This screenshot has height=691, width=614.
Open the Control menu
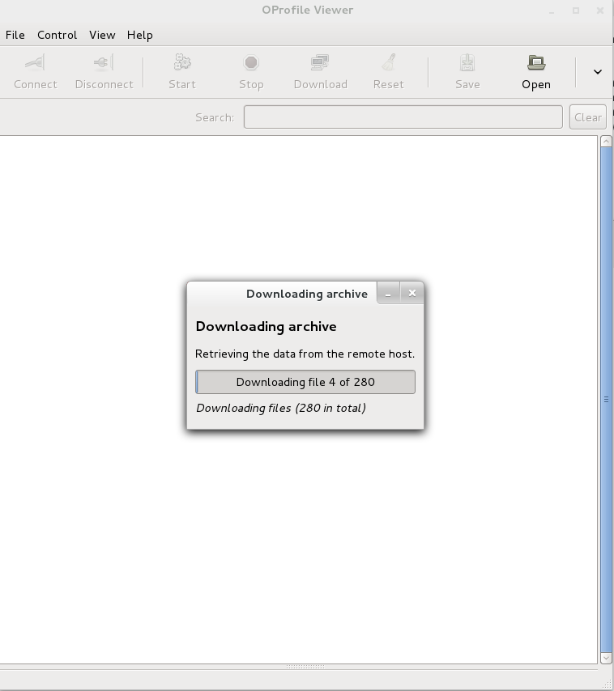pos(57,35)
